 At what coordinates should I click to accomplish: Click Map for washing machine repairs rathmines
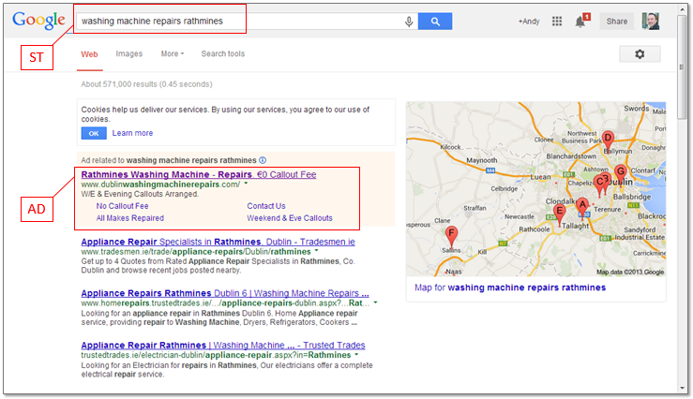pos(510,288)
